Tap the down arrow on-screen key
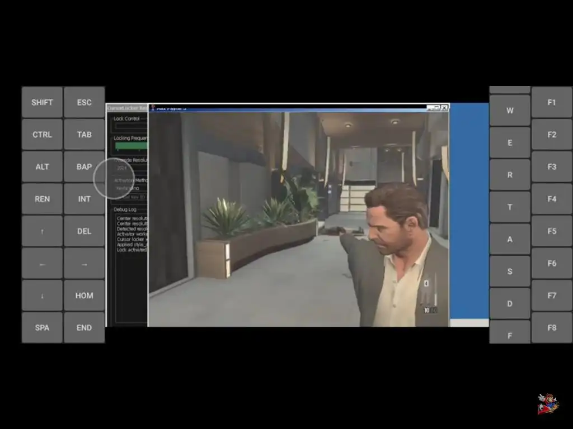This screenshot has width=573, height=429. tap(42, 295)
